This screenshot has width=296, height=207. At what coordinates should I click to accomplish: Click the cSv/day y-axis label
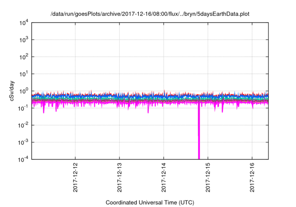click(x=12, y=91)
